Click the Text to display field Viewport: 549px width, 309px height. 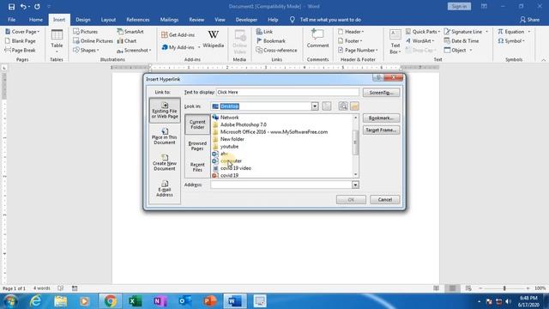(x=287, y=92)
